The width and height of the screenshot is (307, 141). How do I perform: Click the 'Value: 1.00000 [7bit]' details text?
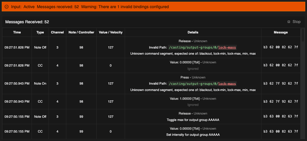(185, 99)
